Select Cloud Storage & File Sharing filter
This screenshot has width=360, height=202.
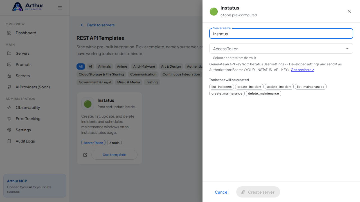[x=101, y=74]
